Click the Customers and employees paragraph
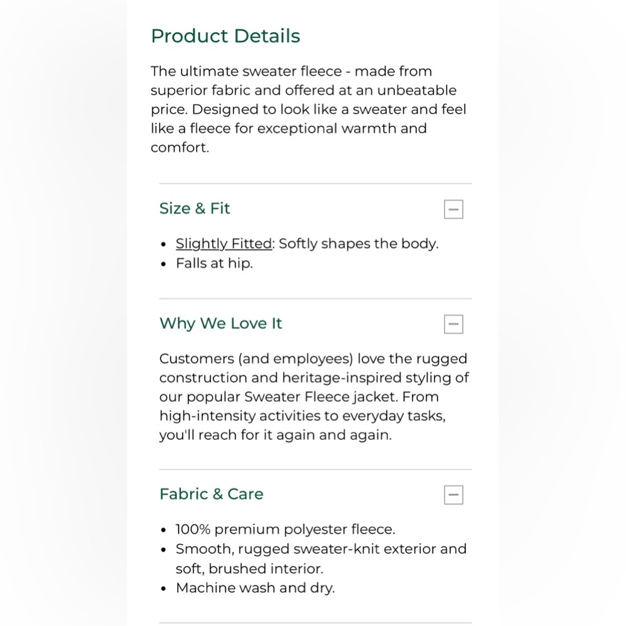Image resolution: width=626 pixels, height=626 pixels. tap(313, 397)
